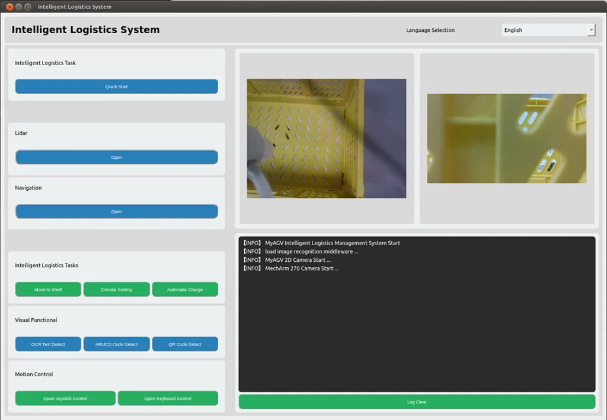Minimize the application window from title bar
Image resolution: width=607 pixels, height=420 pixels.
[19, 7]
